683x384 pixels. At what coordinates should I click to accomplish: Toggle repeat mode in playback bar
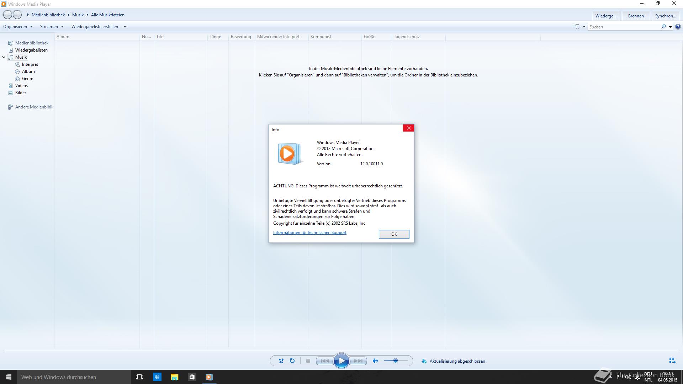[292, 361]
